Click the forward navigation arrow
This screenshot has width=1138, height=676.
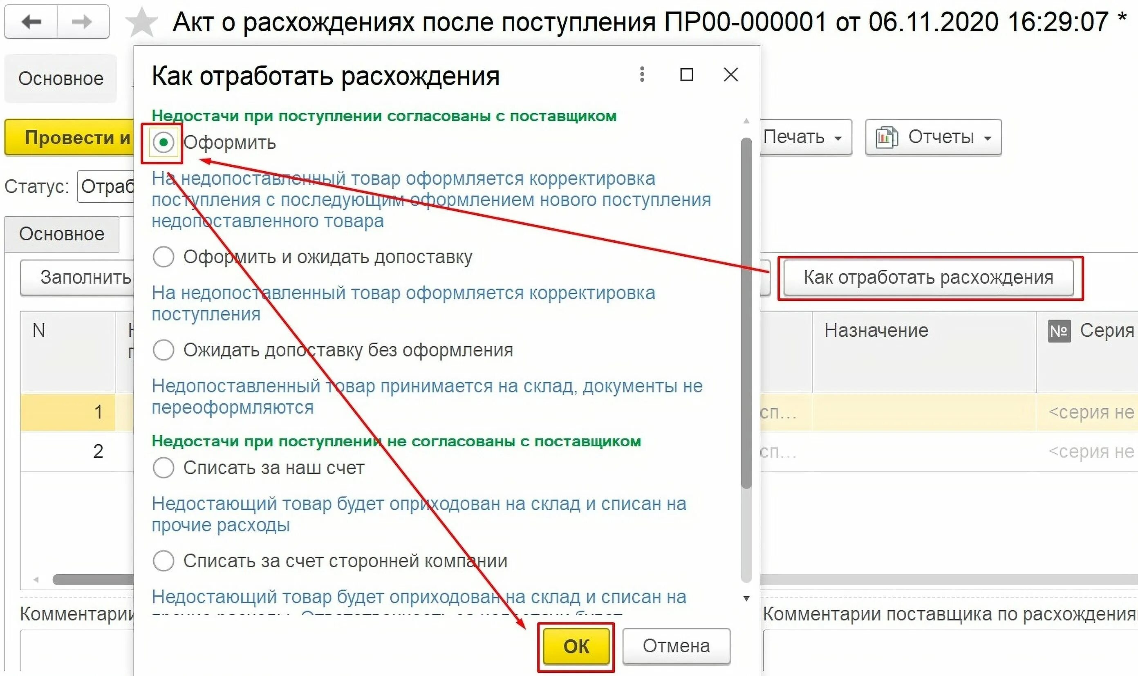tap(83, 21)
